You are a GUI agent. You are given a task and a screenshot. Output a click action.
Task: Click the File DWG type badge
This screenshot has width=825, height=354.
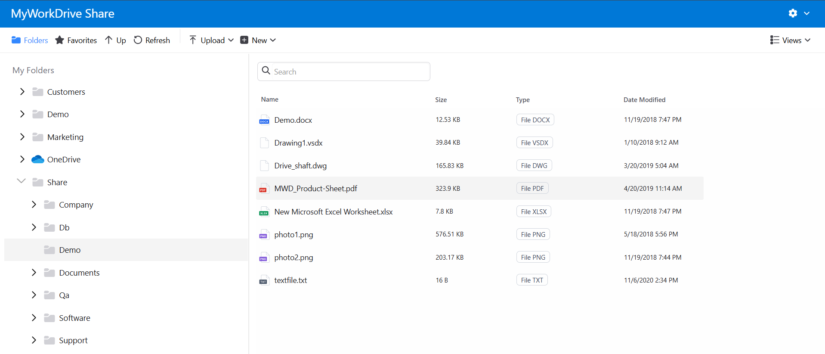coord(534,165)
